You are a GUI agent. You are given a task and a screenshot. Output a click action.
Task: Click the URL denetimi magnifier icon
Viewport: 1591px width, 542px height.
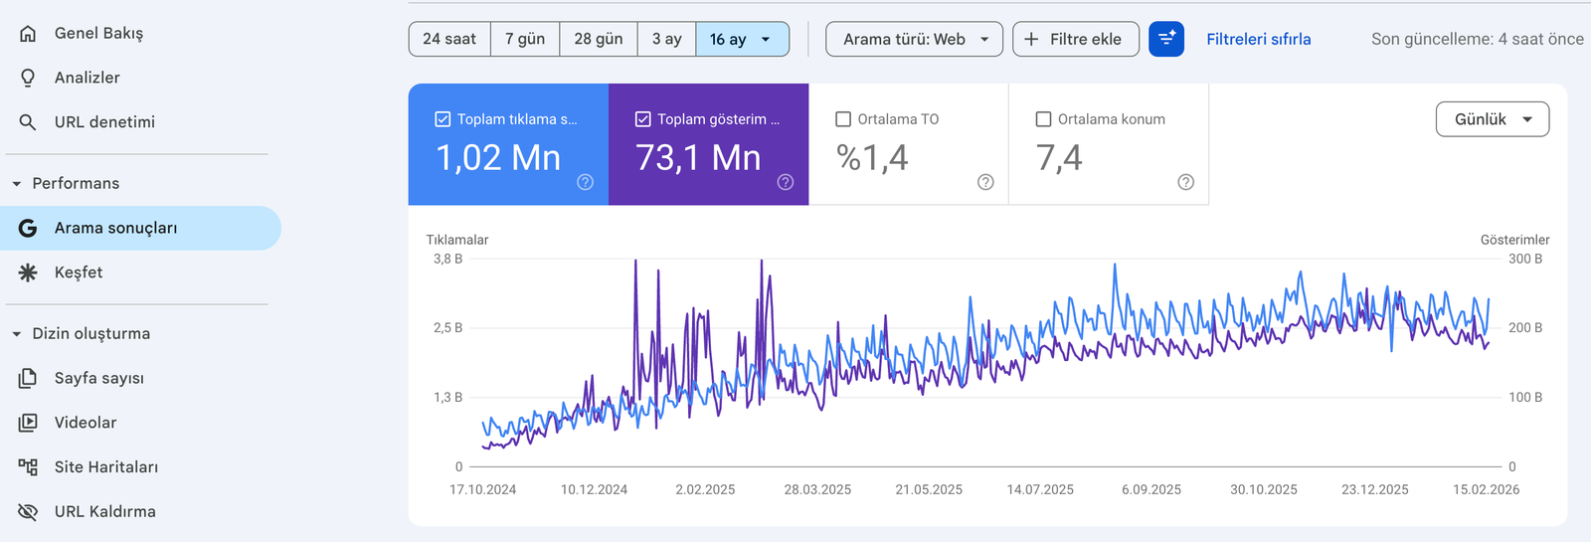(x=28, y=122)
